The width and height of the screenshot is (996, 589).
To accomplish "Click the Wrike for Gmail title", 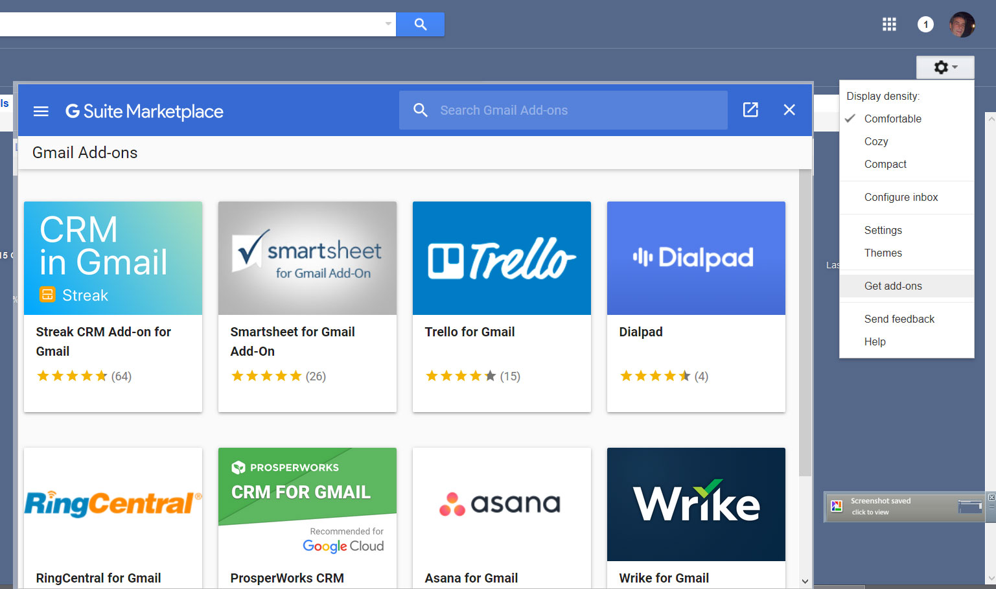I will (664, 578).
